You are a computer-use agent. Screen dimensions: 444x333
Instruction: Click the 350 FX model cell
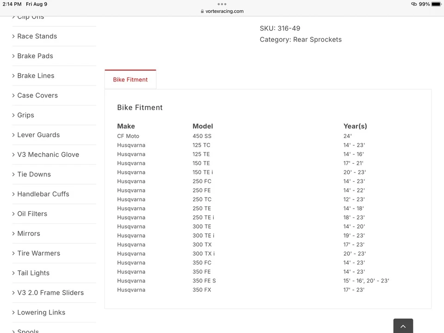[202, 290]
